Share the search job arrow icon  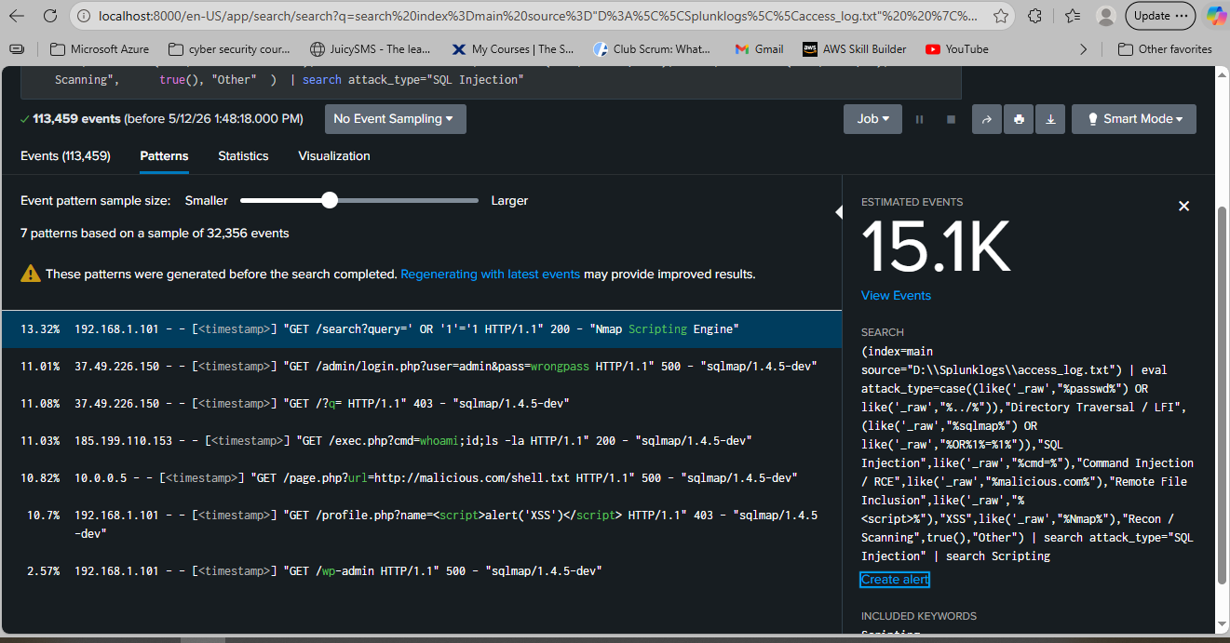tap(986, 119)
